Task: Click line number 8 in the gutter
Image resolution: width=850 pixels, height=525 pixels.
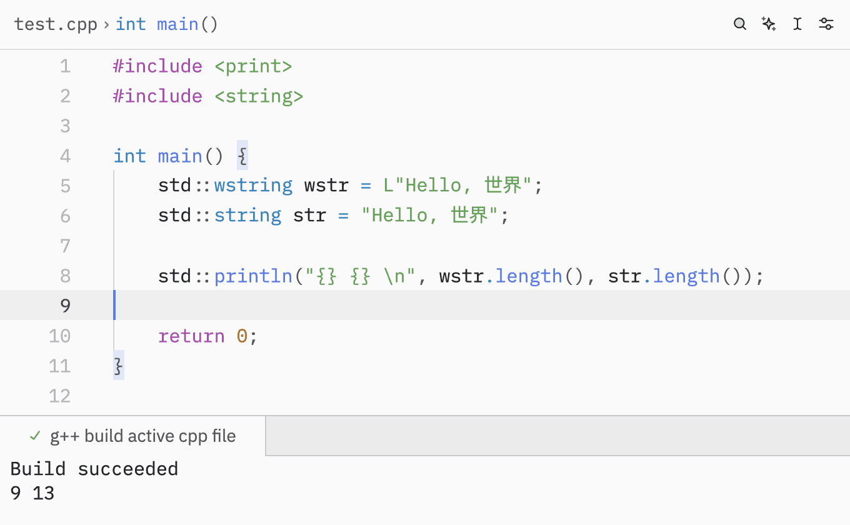Action: click(x=65, y=276)
